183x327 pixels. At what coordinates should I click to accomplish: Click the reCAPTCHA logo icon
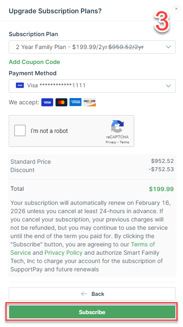(x=117, y=126)
